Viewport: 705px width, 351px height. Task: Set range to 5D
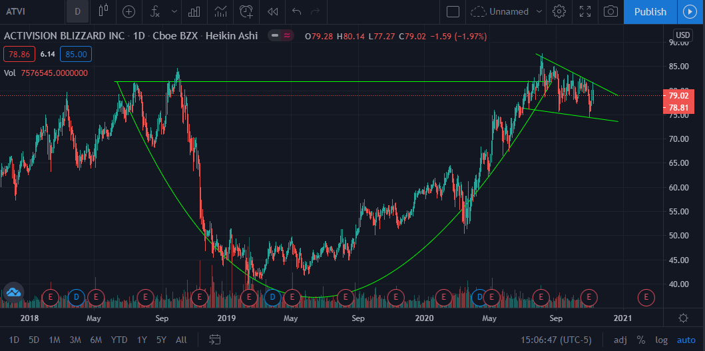coord(34,340)
